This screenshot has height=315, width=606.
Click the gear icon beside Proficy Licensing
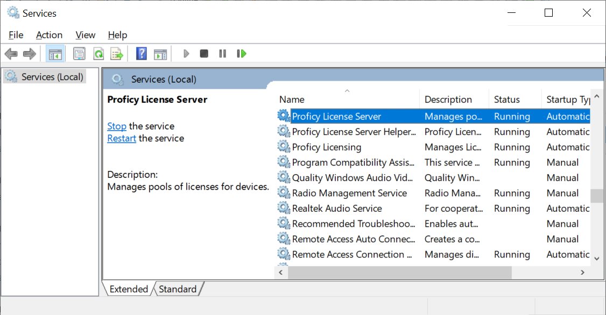click(284, 147)
